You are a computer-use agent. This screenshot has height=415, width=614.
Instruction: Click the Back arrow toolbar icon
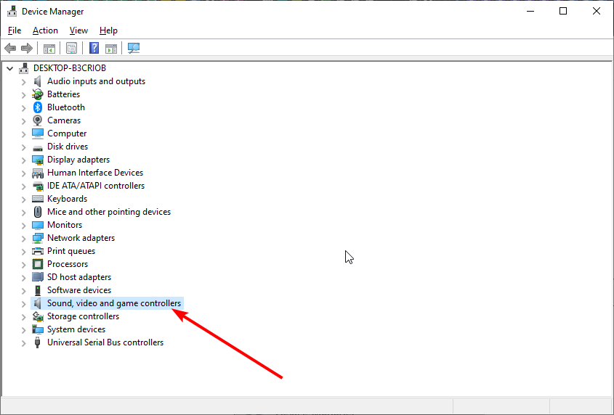pyautogui.click(x=10, y=49)
